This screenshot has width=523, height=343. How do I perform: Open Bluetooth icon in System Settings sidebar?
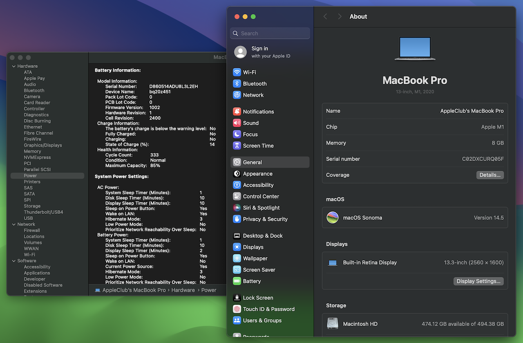click(237, 84)
